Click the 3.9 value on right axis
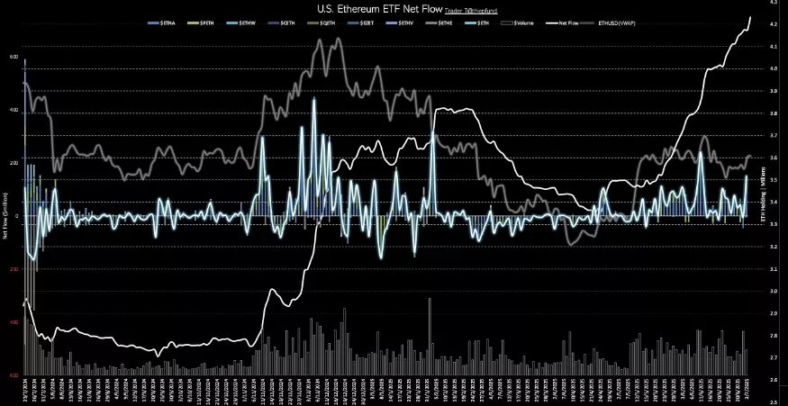The height and width of the screenshot is (406, 788). (x=774, y=92)
